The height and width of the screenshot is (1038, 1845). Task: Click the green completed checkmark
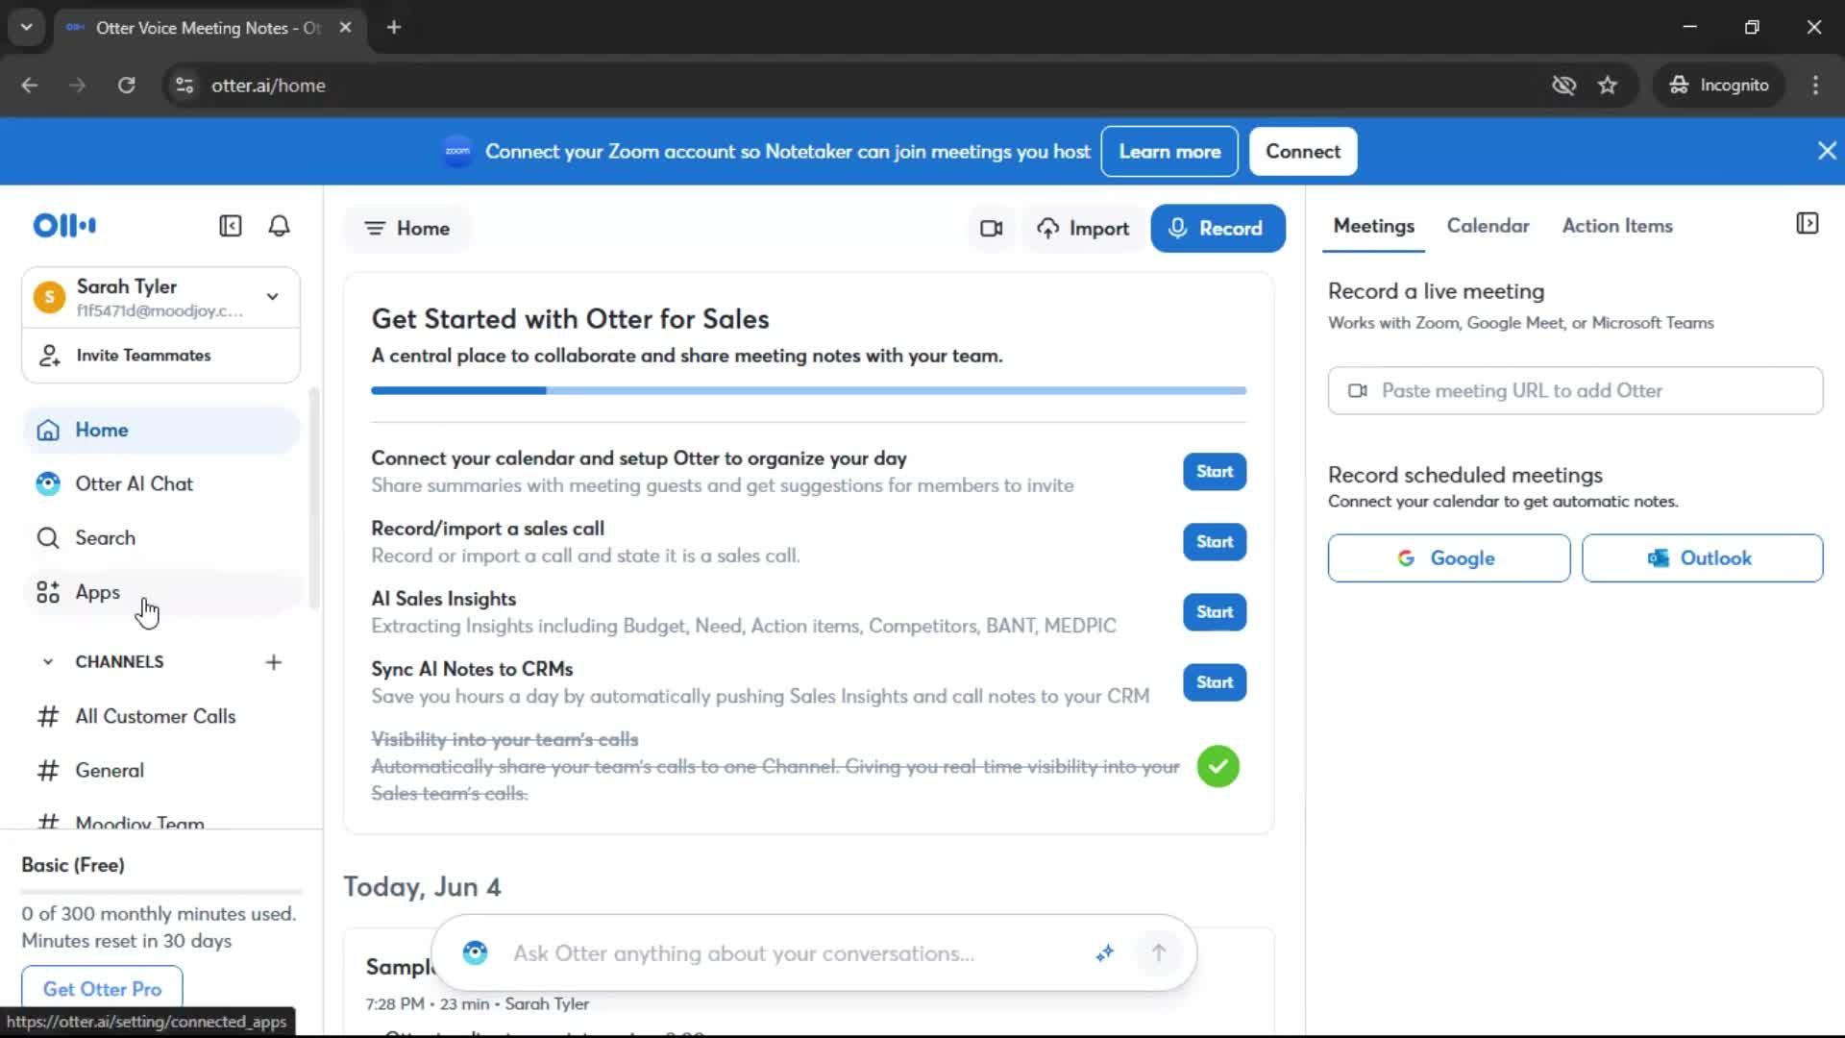point(1218,767)
